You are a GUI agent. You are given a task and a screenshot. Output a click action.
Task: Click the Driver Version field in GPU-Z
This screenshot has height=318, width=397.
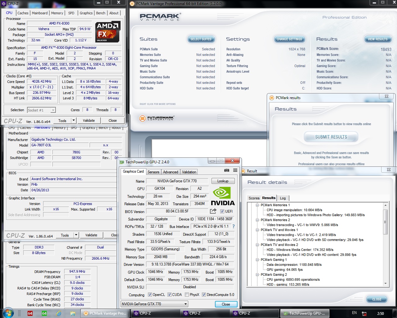tap(190, 265)
